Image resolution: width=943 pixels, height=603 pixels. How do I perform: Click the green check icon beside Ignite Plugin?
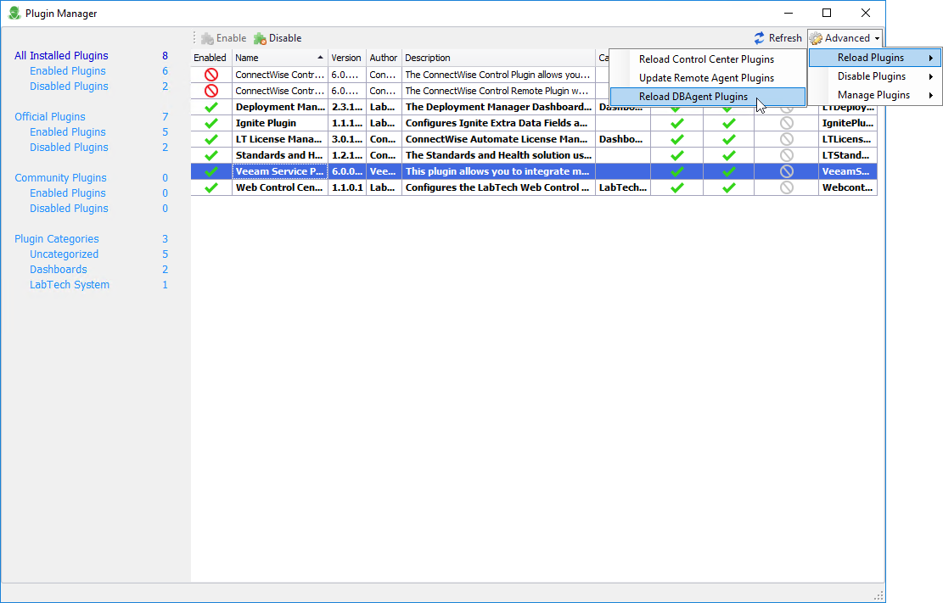click(x=210, y=122)
